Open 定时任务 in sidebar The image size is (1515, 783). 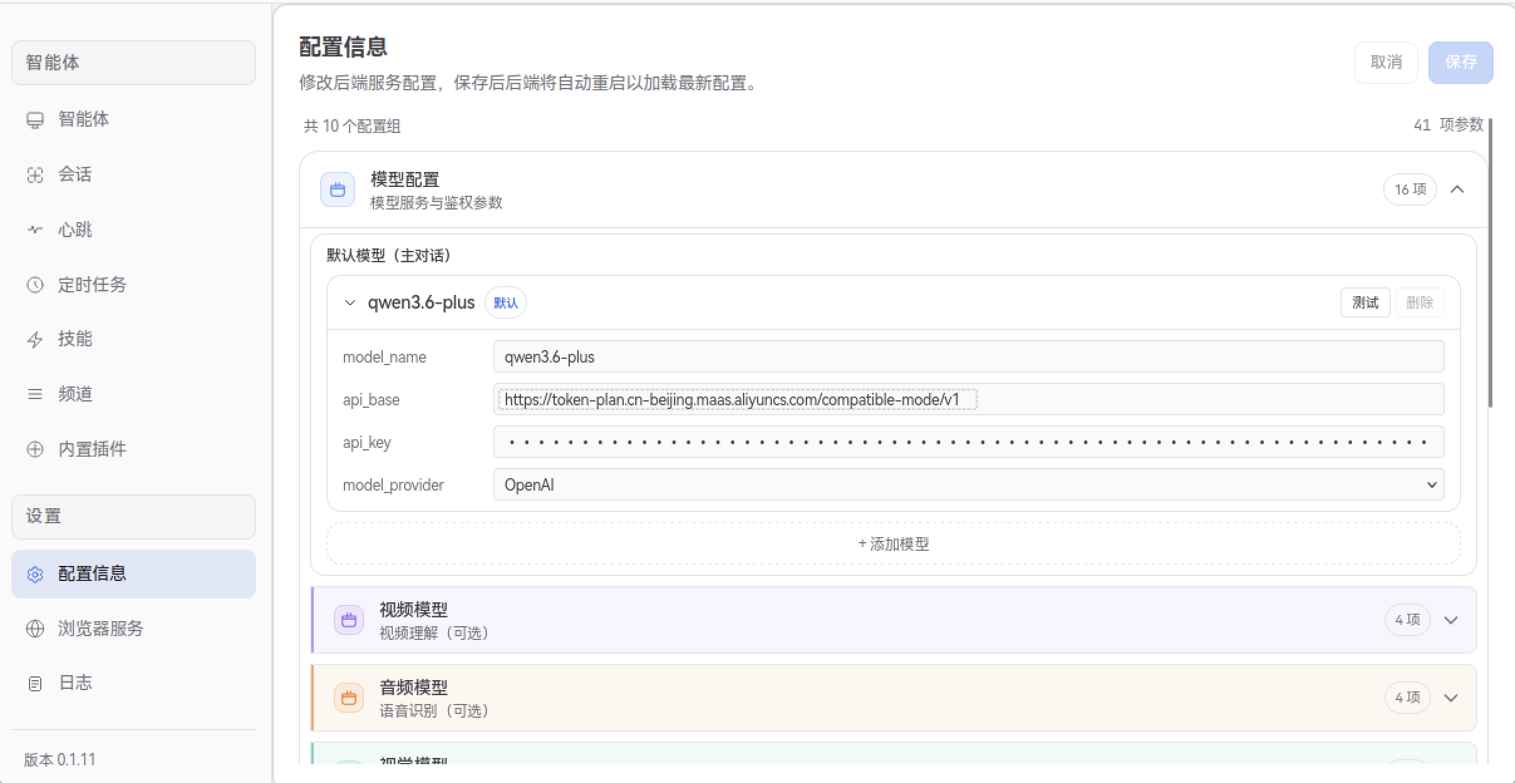point(134,285)
